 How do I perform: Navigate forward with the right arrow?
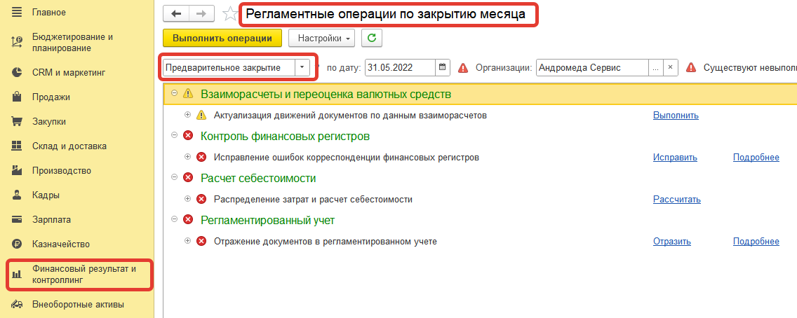[x=201, y=14]
